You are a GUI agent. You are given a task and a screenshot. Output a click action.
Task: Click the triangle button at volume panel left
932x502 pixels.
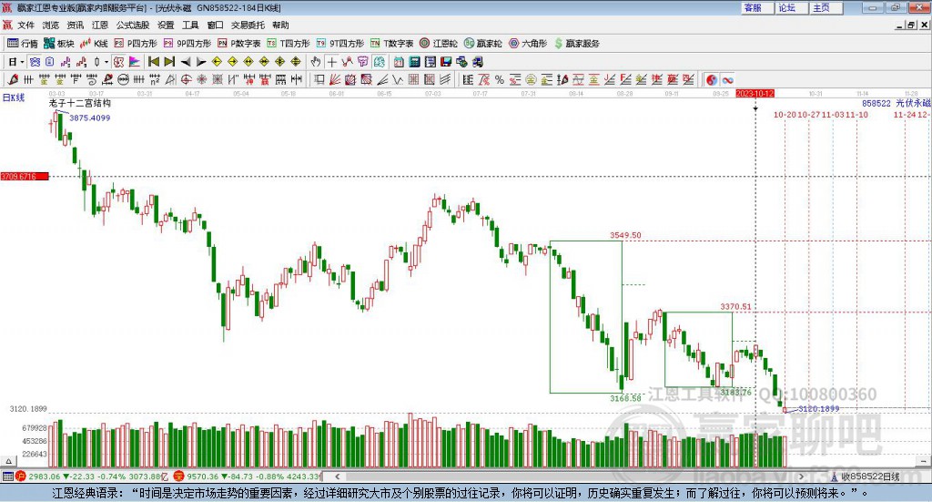tap(9, 461)
